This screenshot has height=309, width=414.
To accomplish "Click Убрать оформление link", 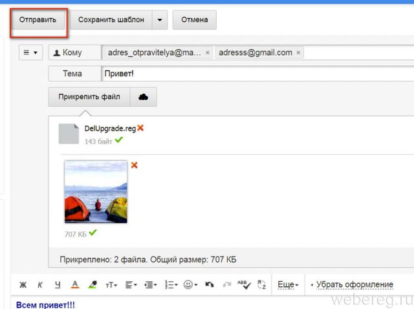I will [x=354, y=284].
